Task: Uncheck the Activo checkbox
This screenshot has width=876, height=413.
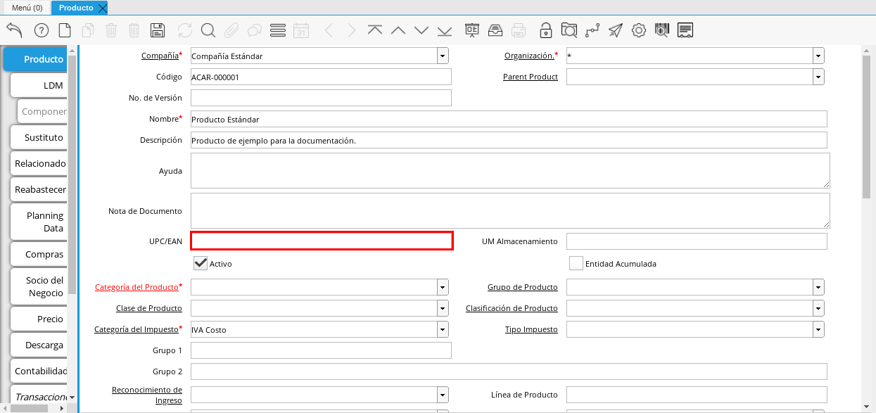Action: click(x=201, y=263)
